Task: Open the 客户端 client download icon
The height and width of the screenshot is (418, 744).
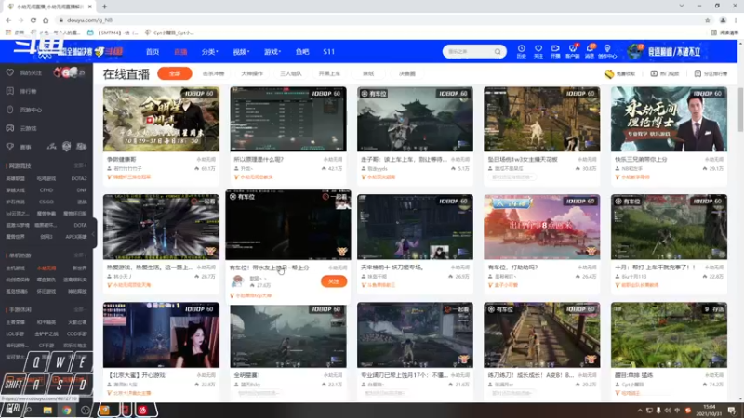Action: coord(573,49)
